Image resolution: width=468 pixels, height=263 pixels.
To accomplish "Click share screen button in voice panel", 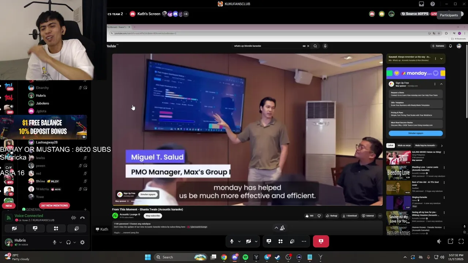I will [x=35, y=228].
